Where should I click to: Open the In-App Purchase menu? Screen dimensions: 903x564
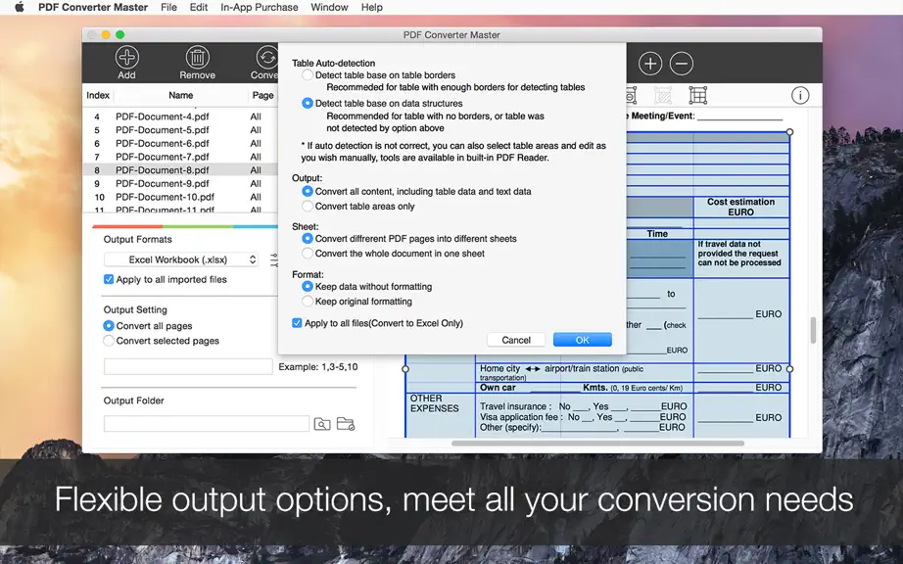[260, 8]
